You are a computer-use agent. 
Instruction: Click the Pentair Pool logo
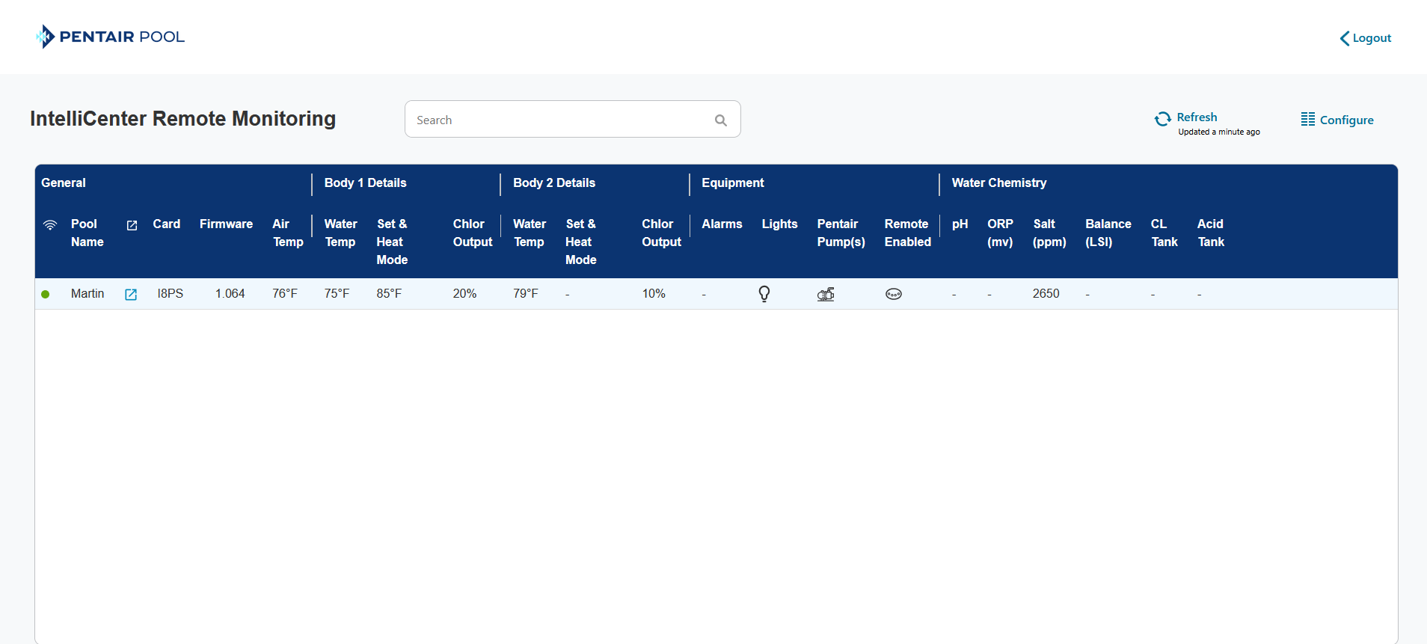(110, 37)
